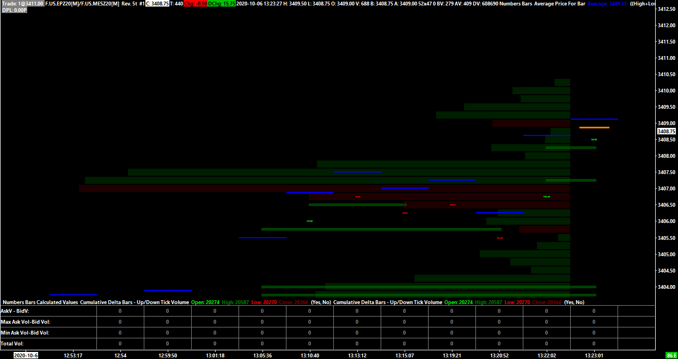Click the 13:01:18 time axis label
The height and width of the screenshot is (359, 678).
tap(215, 355)
